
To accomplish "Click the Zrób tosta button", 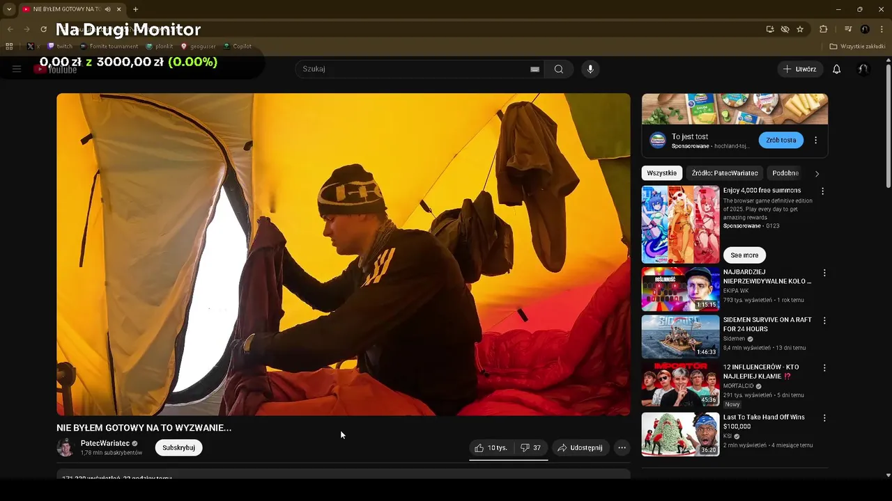I will pyautogui.click(x=780, y=140).
